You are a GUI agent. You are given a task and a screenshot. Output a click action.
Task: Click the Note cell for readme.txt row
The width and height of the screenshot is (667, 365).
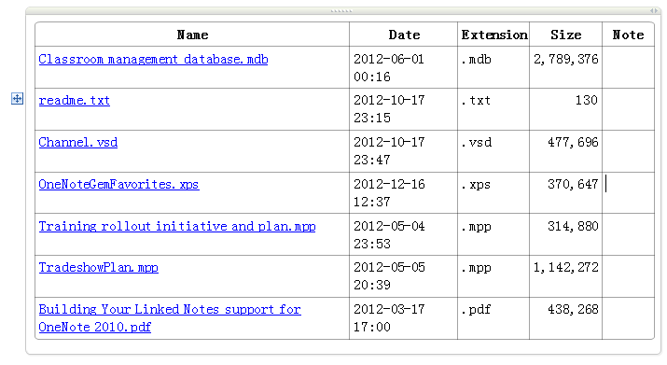629,109
